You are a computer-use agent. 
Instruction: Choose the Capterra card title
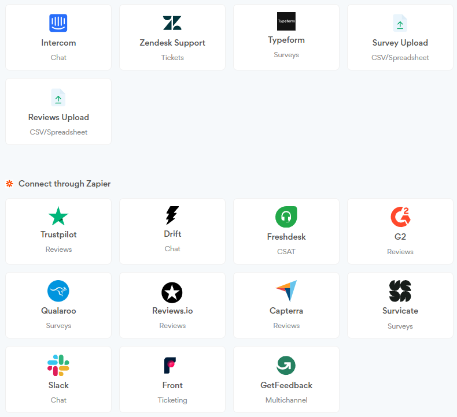click(x=286, y=311)
